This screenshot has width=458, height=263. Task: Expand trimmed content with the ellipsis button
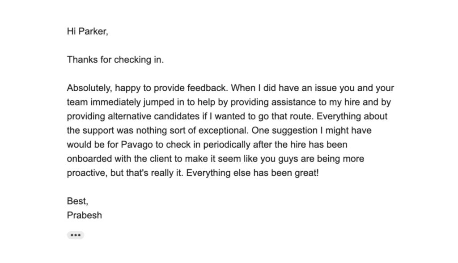pos(76,235)
